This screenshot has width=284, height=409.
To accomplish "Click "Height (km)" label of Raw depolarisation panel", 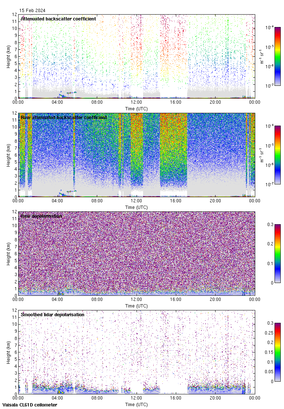I will tap(8, 253).
